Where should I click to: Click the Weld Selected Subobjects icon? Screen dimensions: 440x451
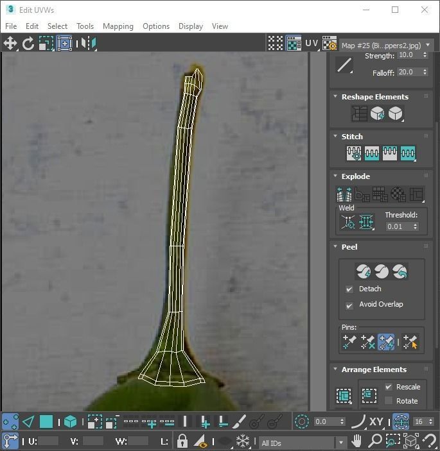point(366,222)
